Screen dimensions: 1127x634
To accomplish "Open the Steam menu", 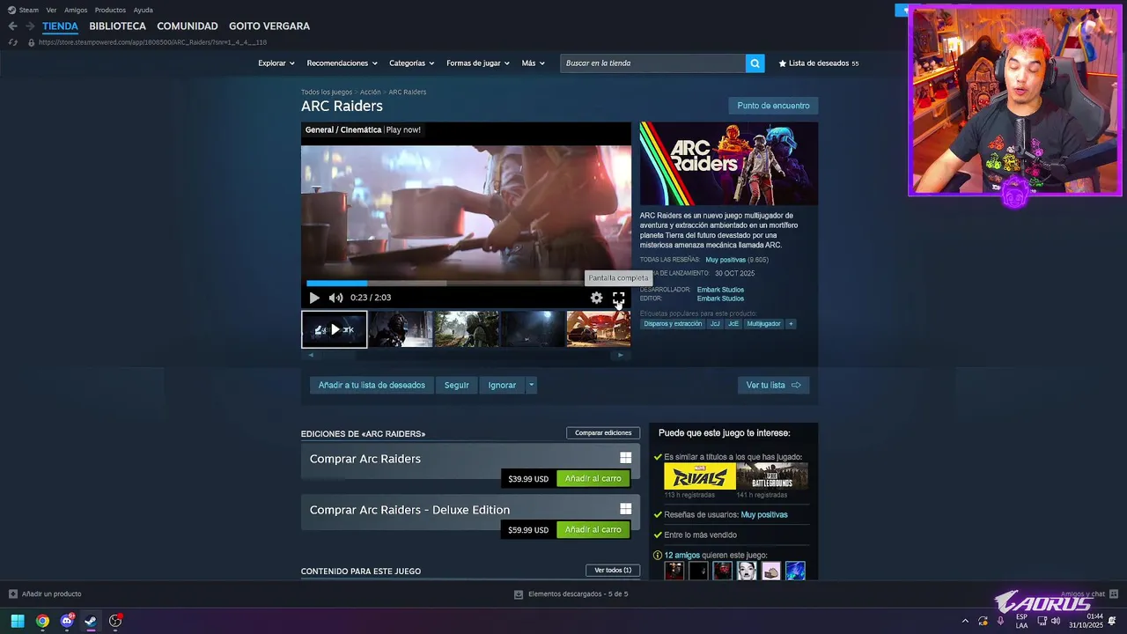I will (x=29, y=11).
